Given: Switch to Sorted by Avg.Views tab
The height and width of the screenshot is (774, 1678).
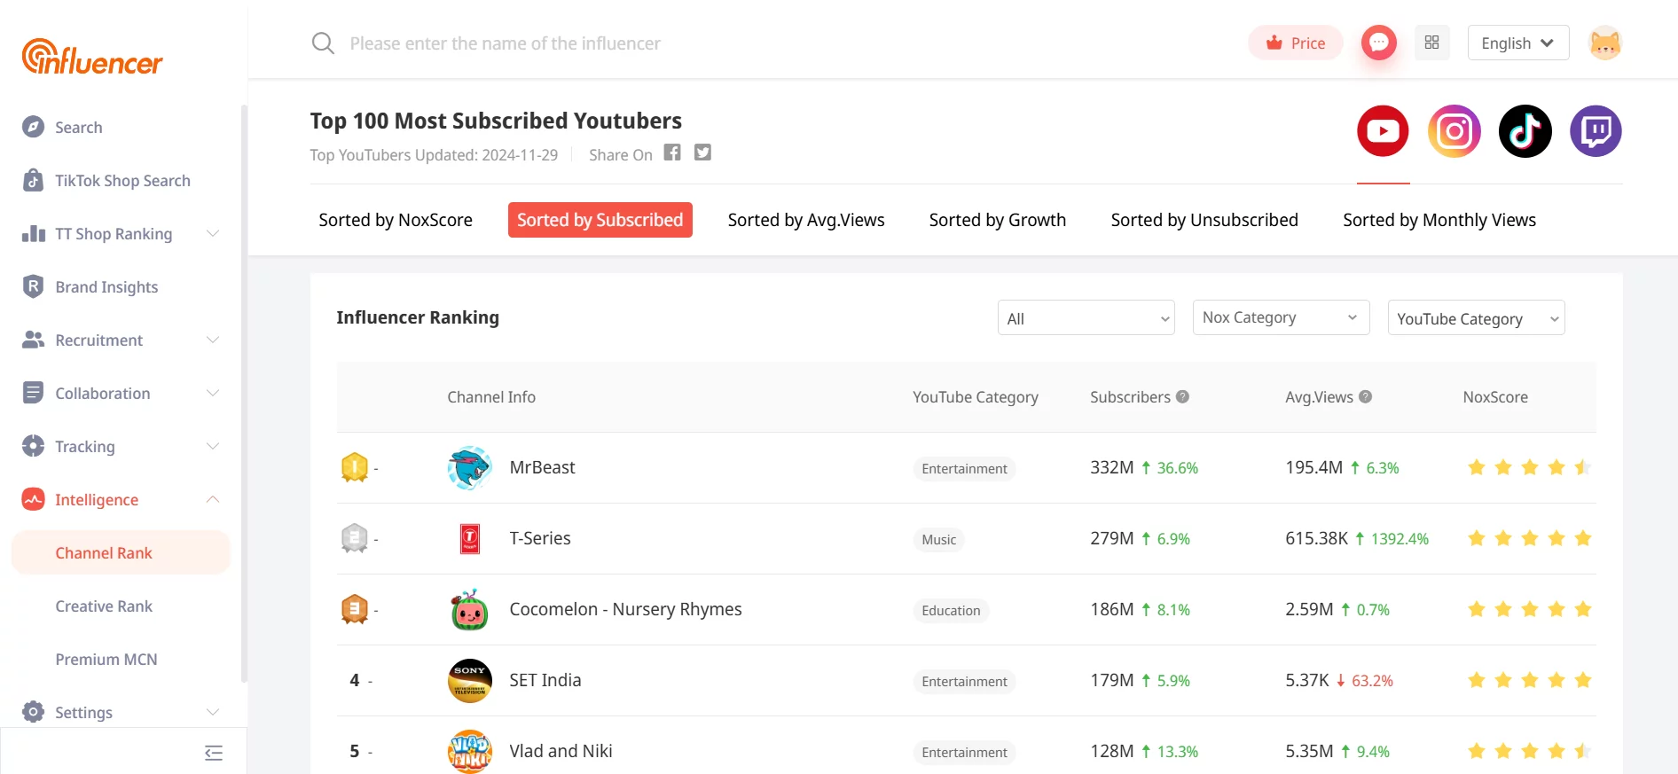Looking at the screenshot, I should pos(806,220).
